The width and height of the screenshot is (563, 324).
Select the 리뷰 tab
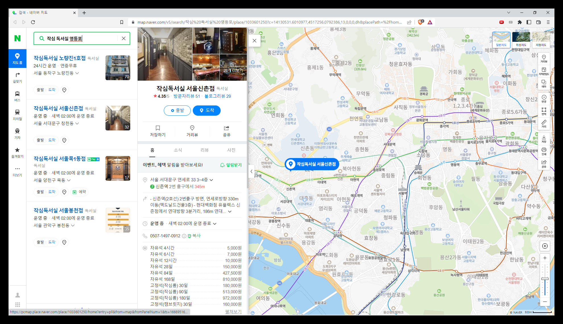tap(204, 150)
